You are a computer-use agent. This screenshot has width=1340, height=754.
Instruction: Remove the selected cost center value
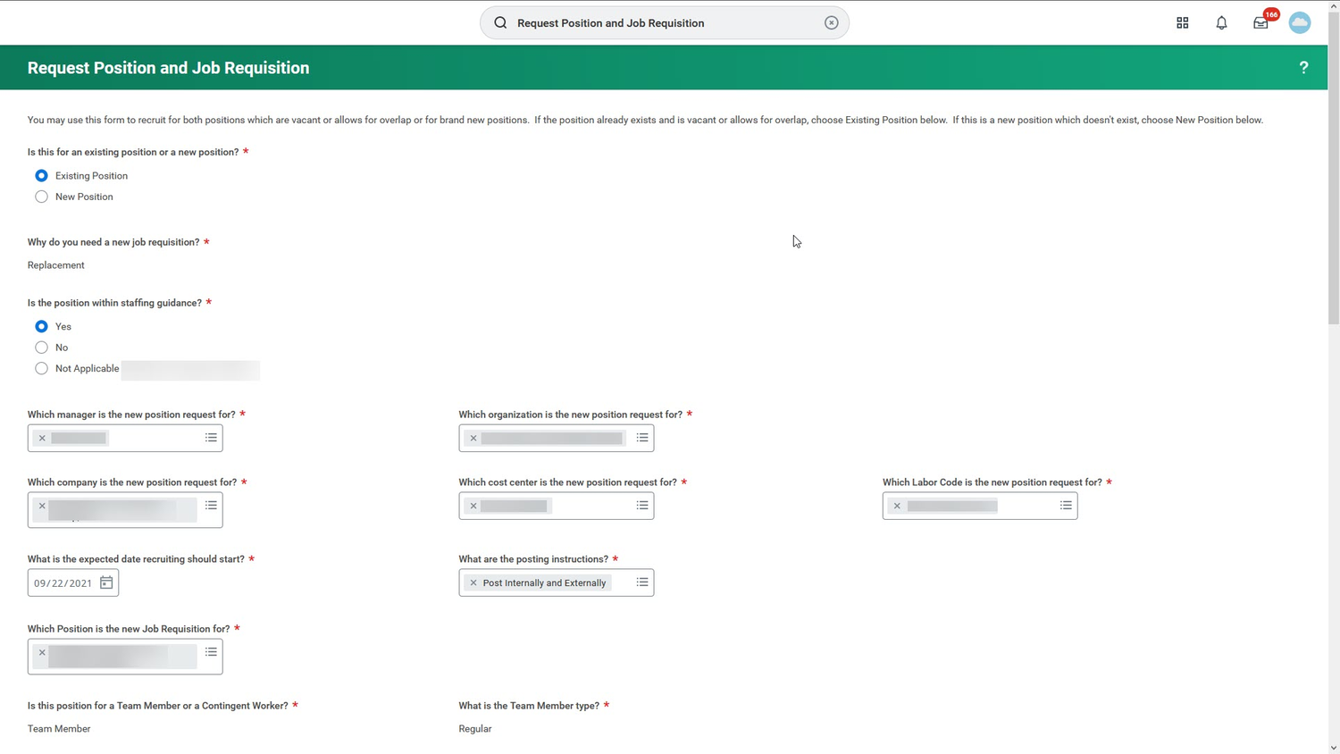pos(473,505)
